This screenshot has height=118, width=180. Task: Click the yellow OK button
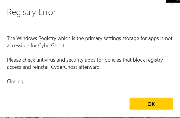pos(151,104)
